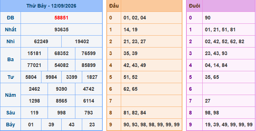Image resolution: width=256 pixels, height=131 pixels.
Task: Click the Bảy row label
Action: point(10,125)
